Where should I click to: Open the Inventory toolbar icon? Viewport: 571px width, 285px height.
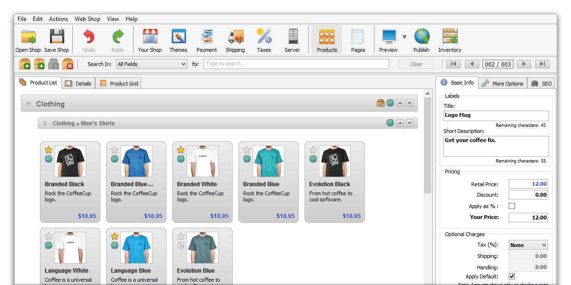coord(450,37)
